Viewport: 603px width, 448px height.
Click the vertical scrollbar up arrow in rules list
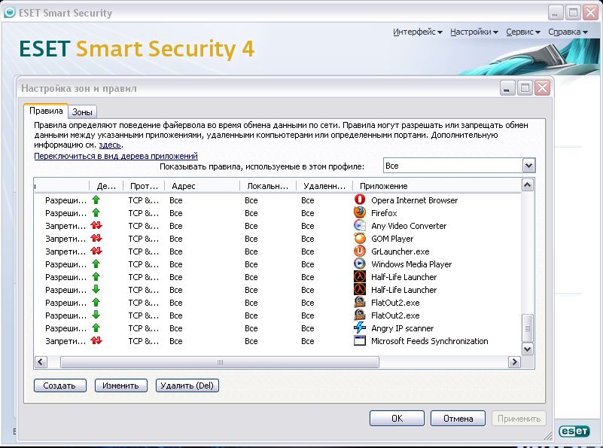click(x=528, y=185)
